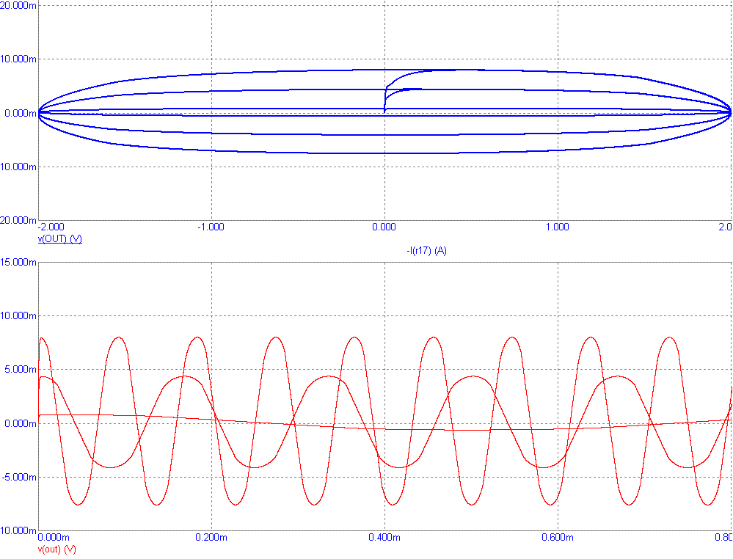Click the red v(out) (V) trace label
This screenshot has width=733, height=559.
(57, 549)
